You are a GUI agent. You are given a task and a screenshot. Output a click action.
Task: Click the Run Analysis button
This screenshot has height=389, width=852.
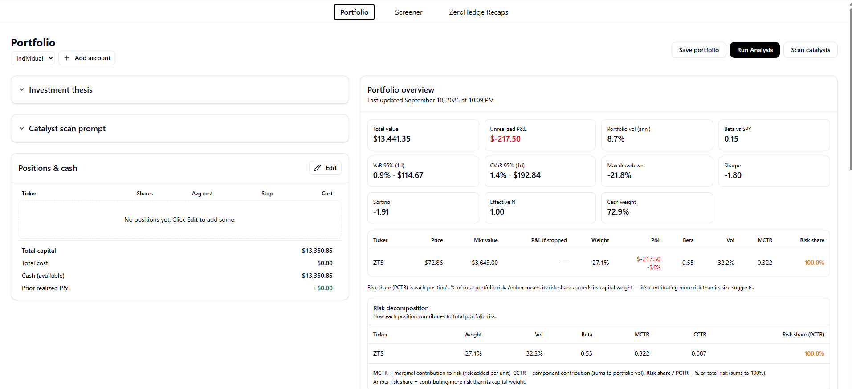755,50
